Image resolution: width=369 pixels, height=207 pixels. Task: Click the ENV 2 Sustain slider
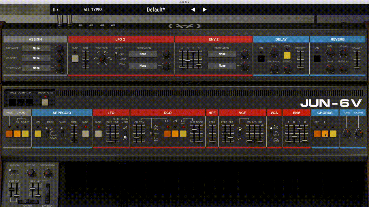tap(193, 60)
